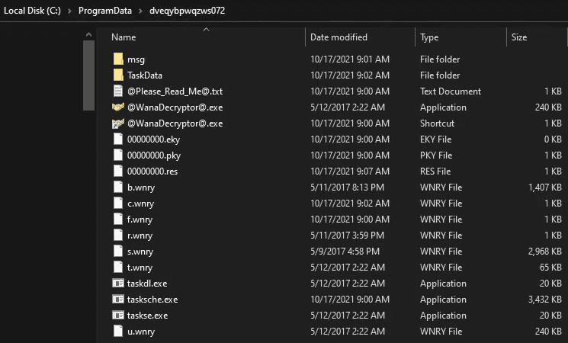568x343 pixels.
Task: Select the @WanaDecryptor@.exe Application handshake icon
Action: 117,107
